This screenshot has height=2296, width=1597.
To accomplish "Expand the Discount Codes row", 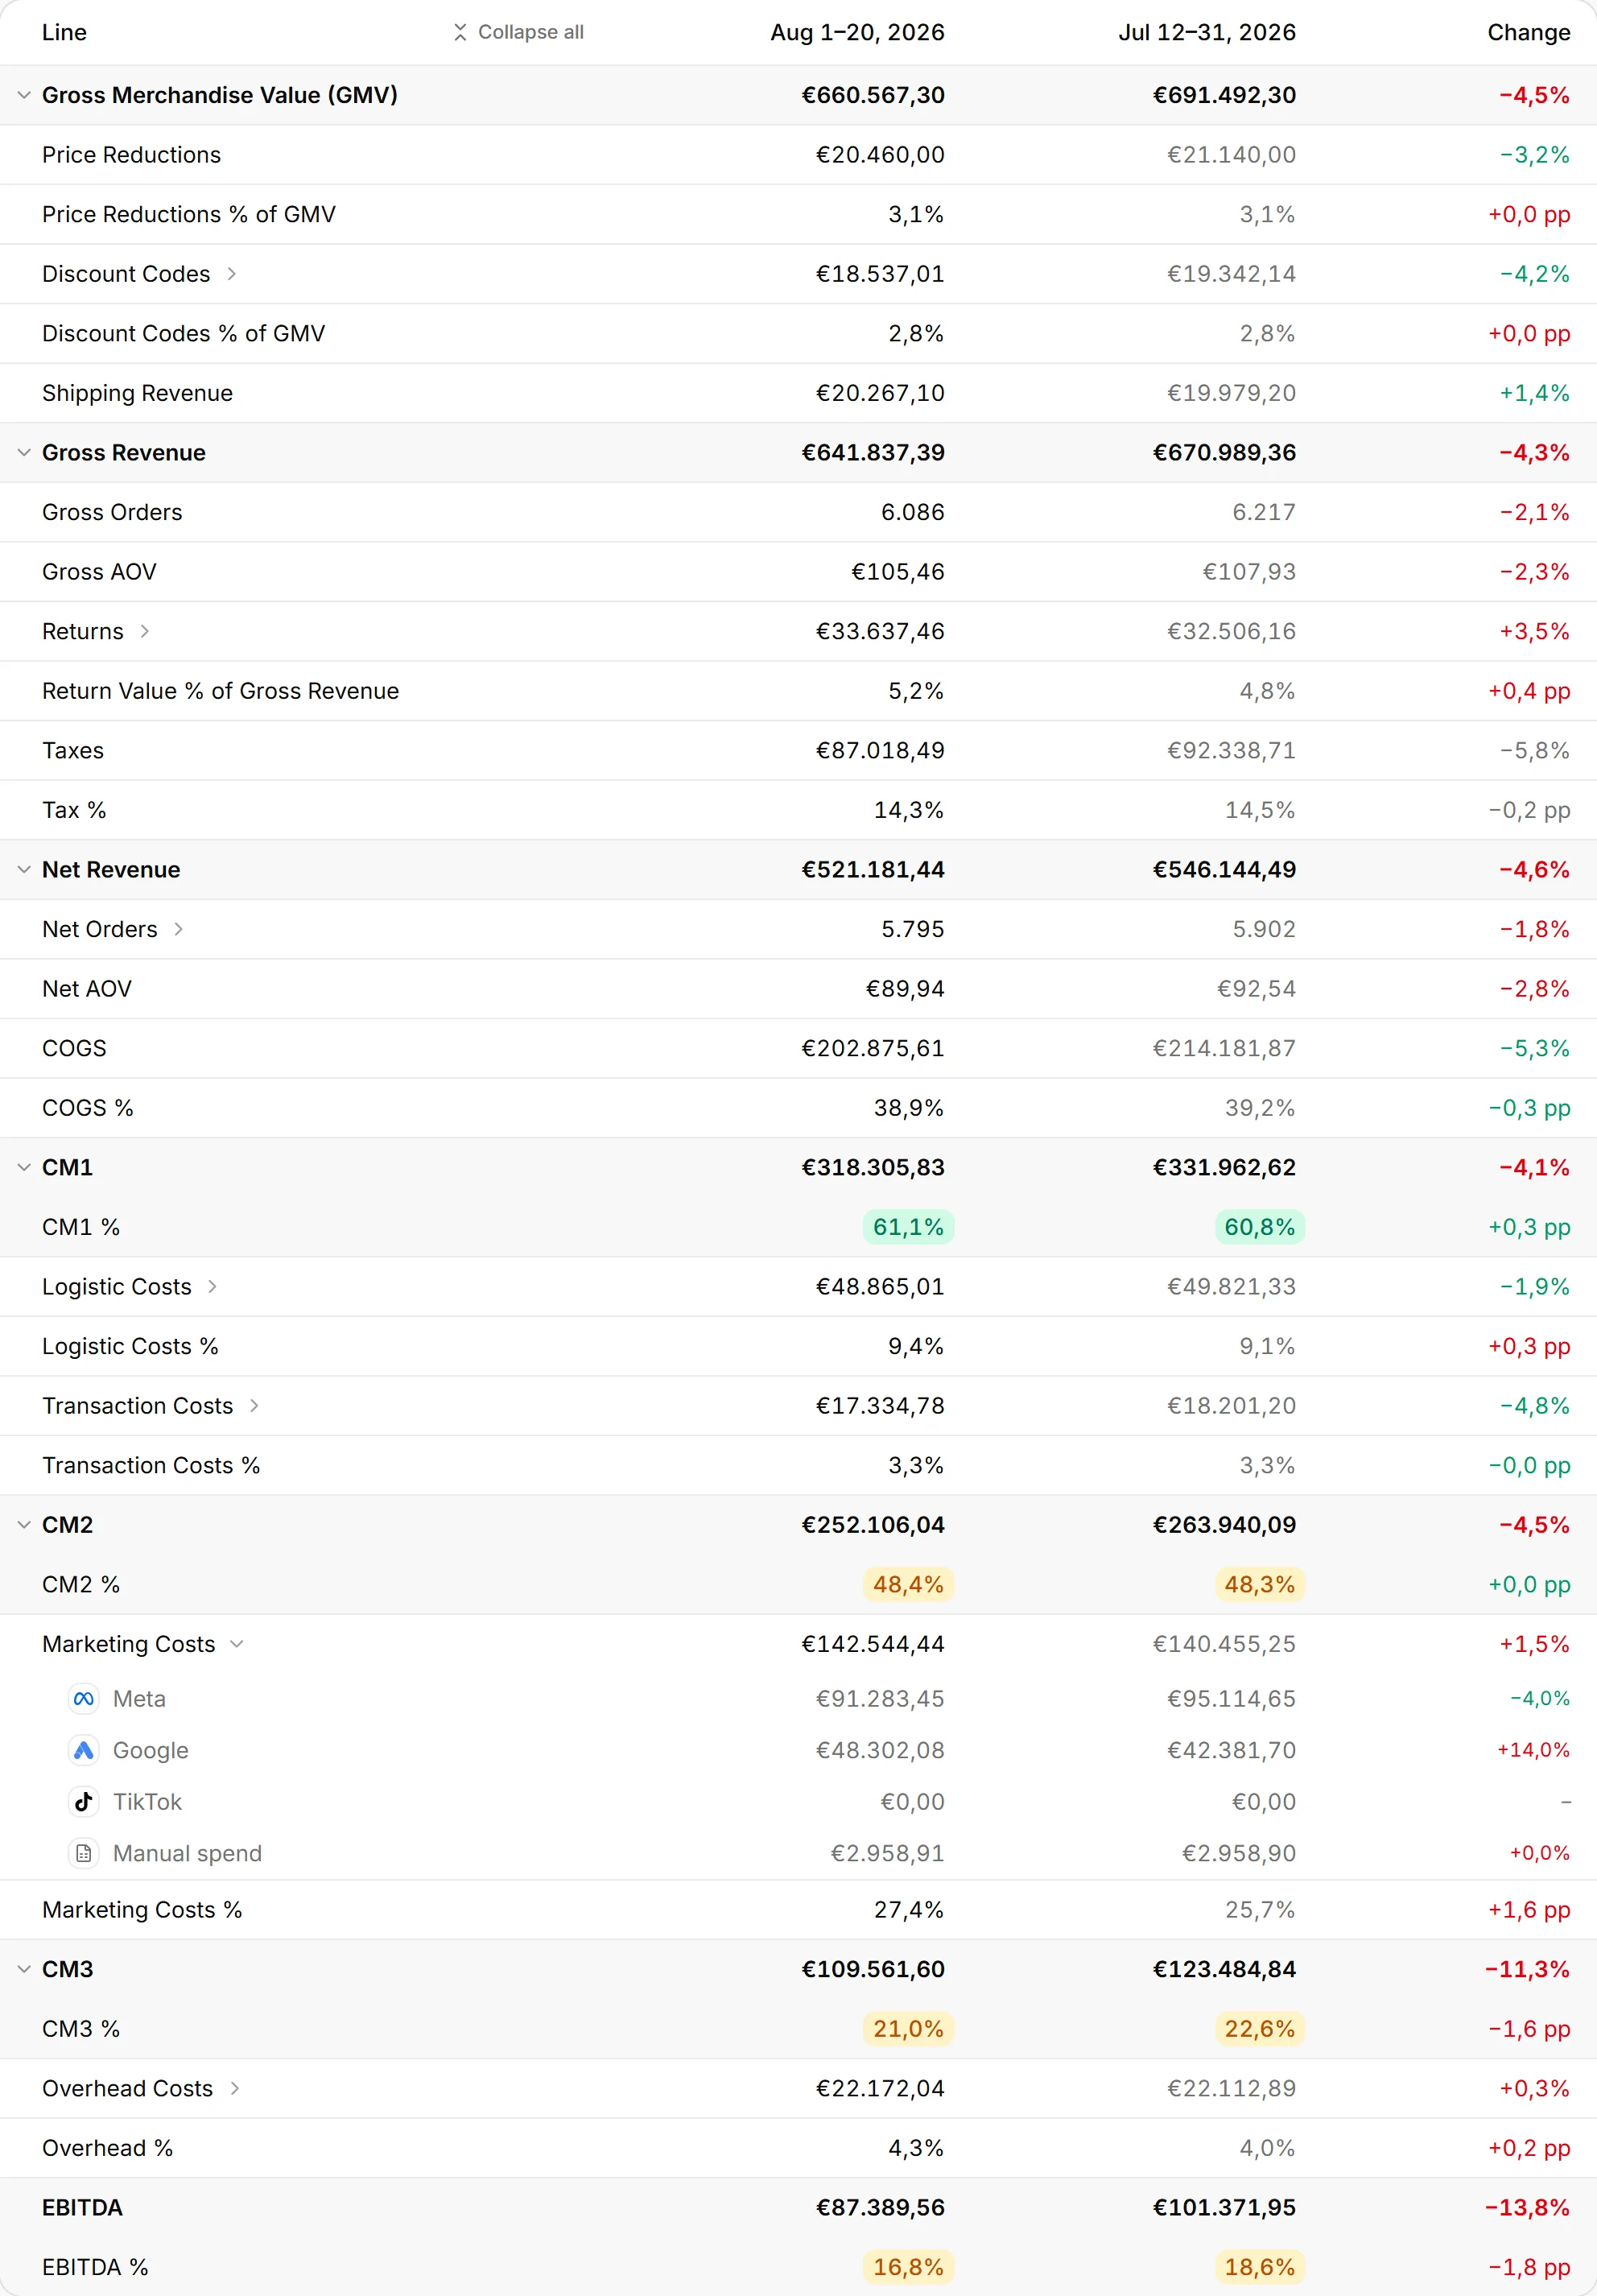I will click(232, 274).
